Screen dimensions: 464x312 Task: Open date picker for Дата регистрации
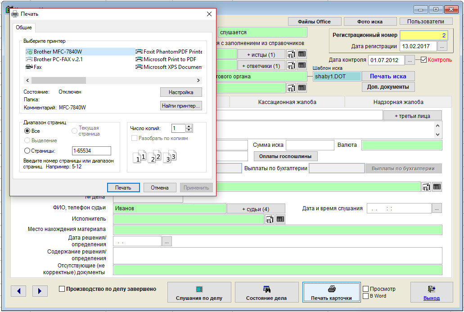442,46
